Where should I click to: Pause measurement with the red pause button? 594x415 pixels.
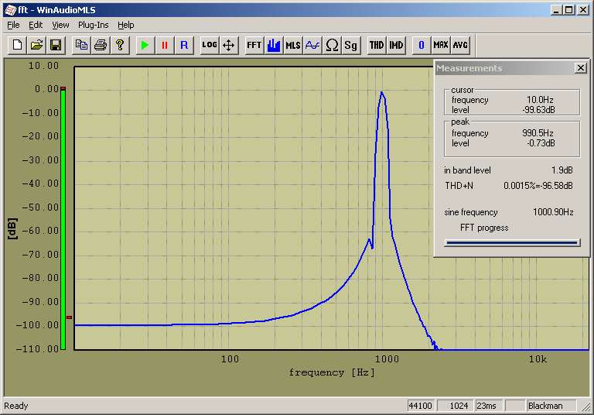[x=164, y=45]
